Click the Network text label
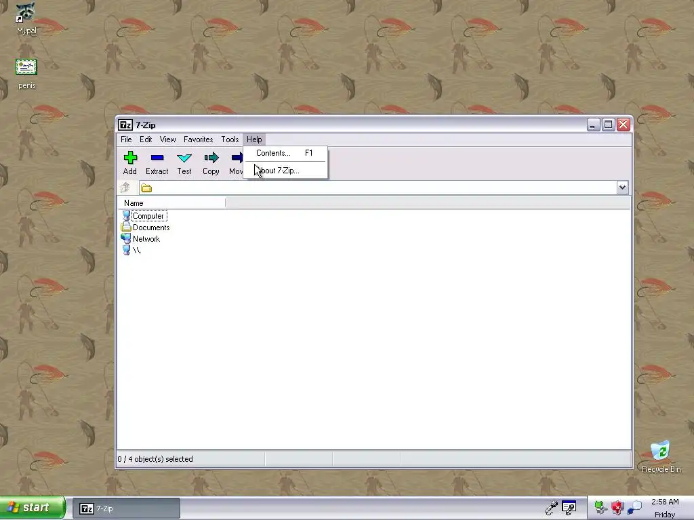This screenshot has height=520, width=694. click(x=146, y=239)
